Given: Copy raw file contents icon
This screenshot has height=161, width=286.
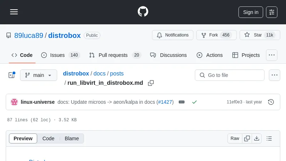Looking at the screenshot, I should pyautogui.click(x=247, y=138).
